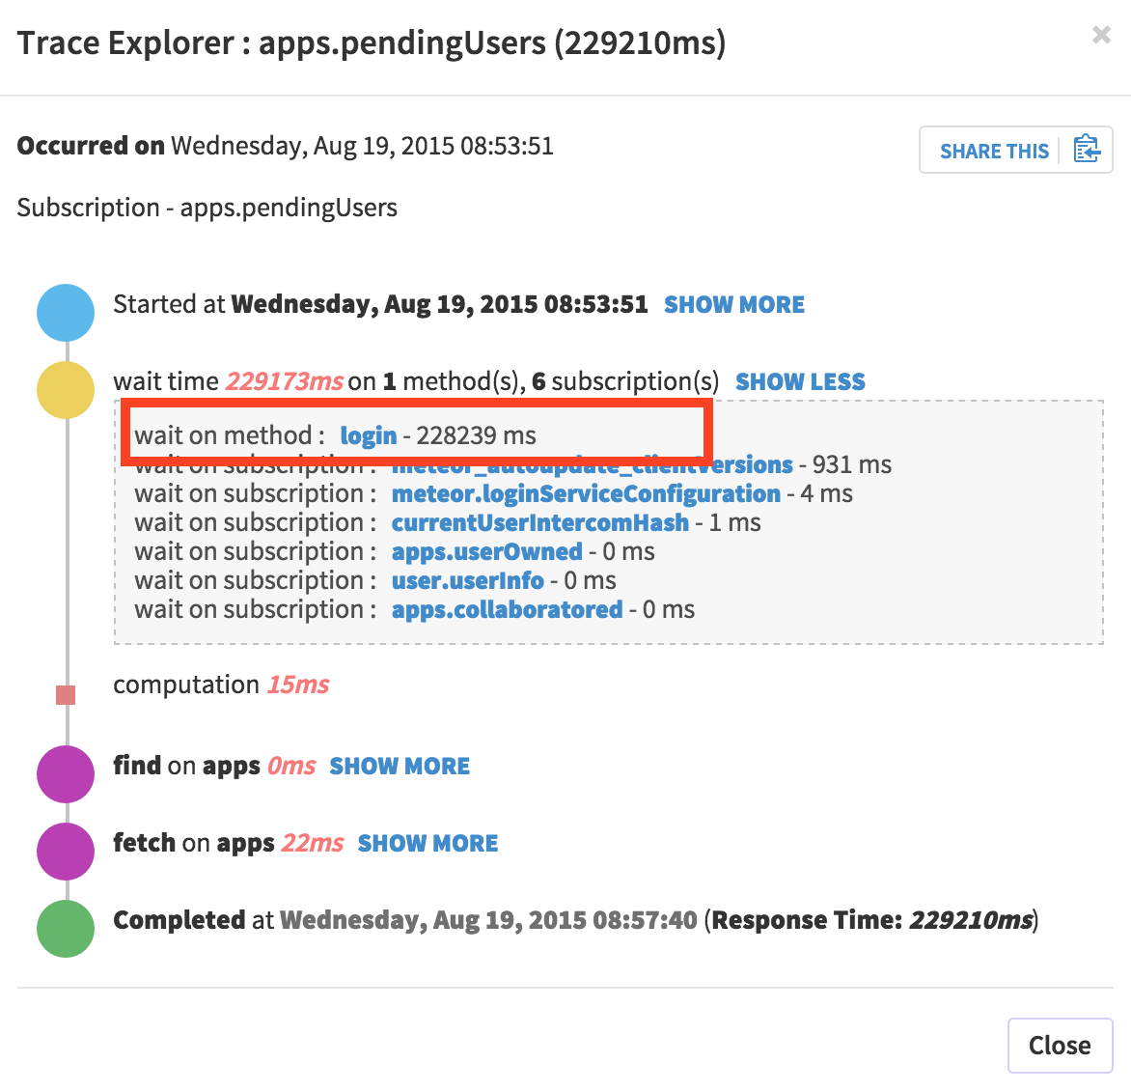Click the blue Started timeline circle
Image resolution: width=1131 pixels, height=1091 pixels.
(x=66, y=313)
